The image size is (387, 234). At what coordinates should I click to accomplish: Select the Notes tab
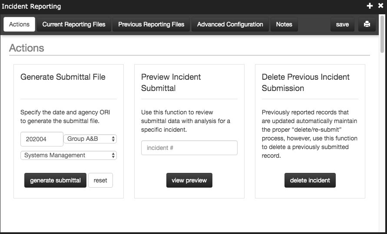pos(284,24)
